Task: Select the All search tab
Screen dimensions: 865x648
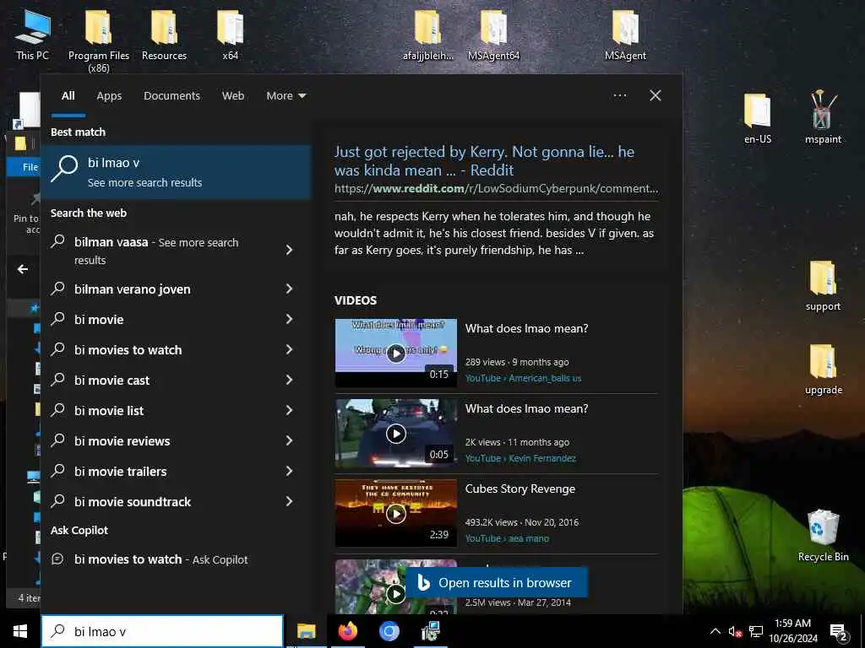Action: [x=68, y=96]
